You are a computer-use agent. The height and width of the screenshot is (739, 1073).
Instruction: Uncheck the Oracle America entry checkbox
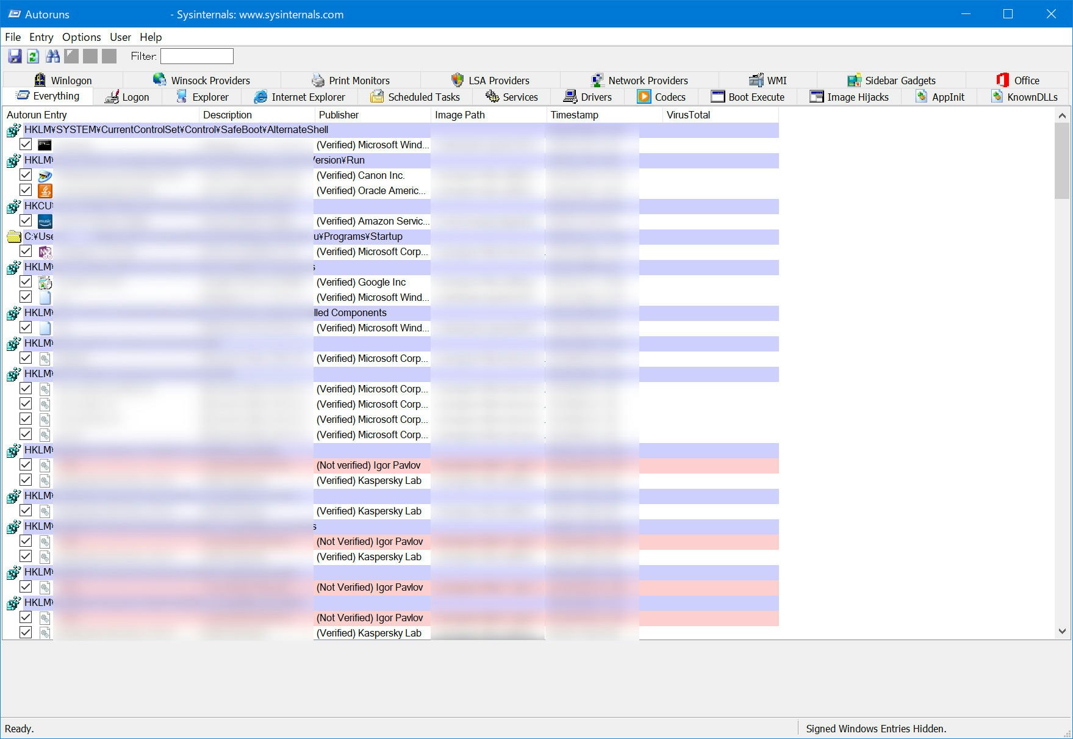click(26, 190)
